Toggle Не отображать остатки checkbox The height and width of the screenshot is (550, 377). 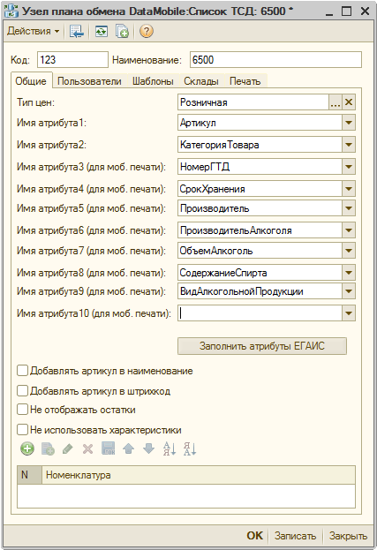tap(22, 410)
